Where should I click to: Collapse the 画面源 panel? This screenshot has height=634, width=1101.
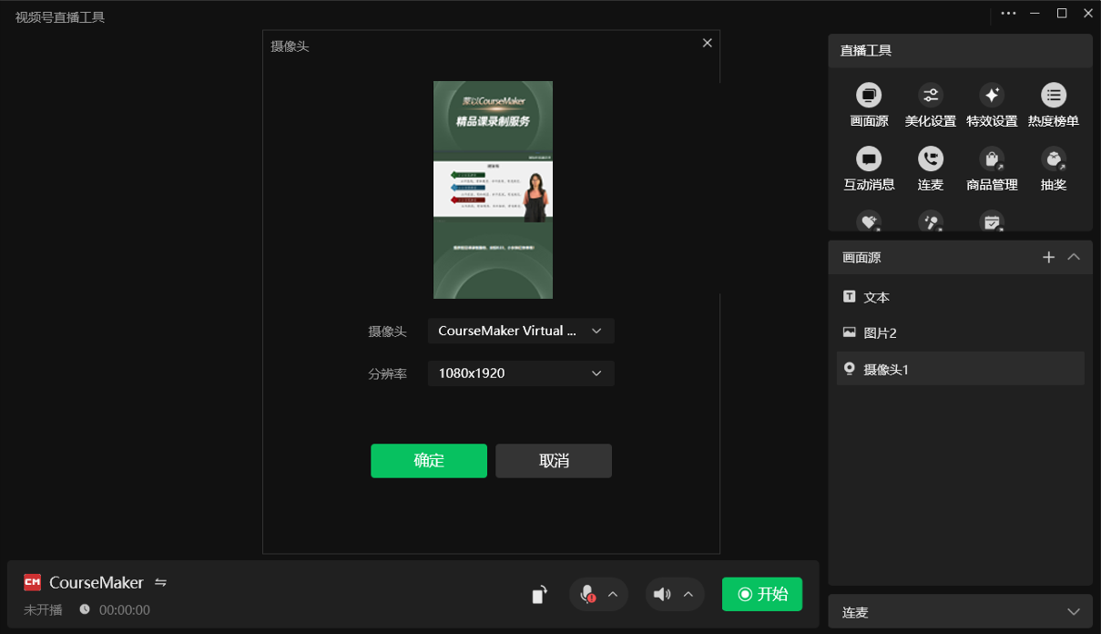(x=1074, y=258)
